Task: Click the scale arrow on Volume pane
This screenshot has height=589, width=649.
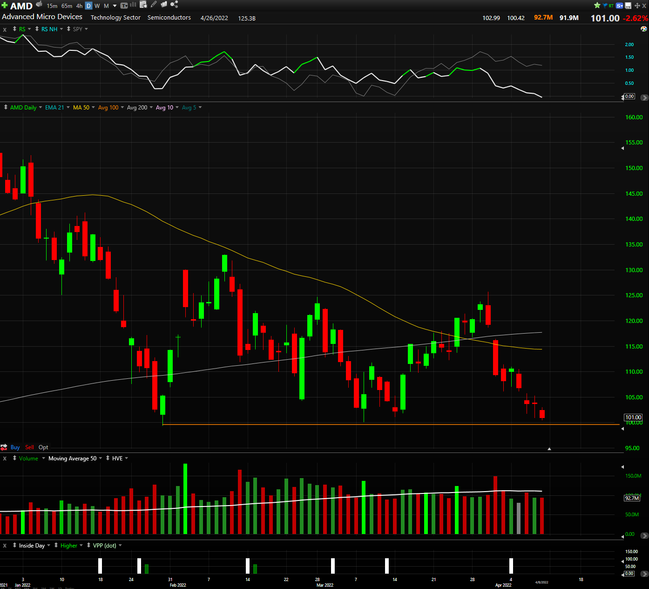Action: pyautogui.click(x=644, y=535)
